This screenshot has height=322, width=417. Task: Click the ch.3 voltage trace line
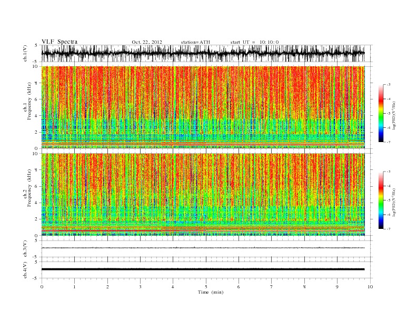[203, 248]
